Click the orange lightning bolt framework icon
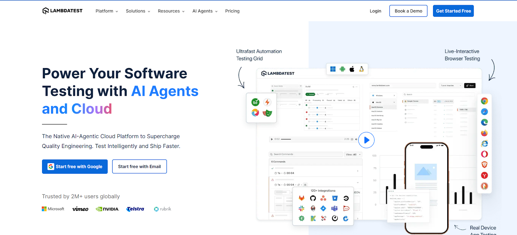Screen dimensions: 517x235 267,102
